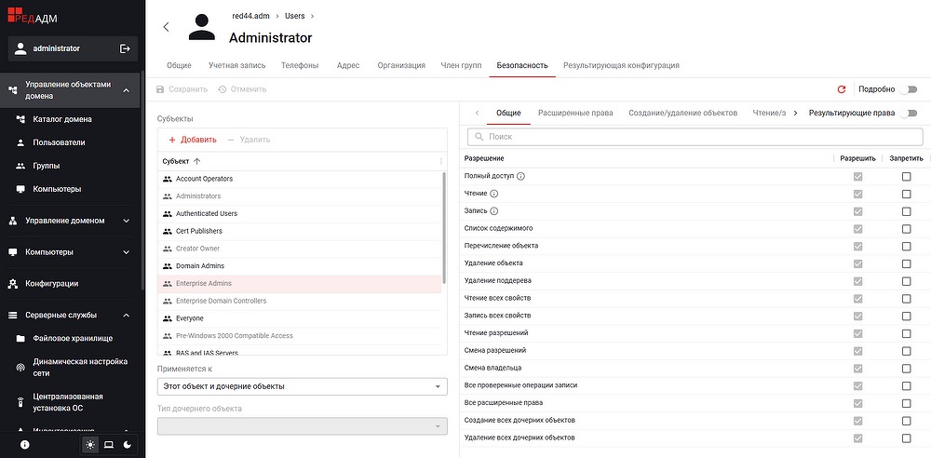
Task: Switch to Расширенные права tab
Action: point(575,113)
